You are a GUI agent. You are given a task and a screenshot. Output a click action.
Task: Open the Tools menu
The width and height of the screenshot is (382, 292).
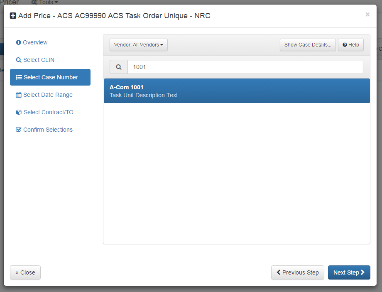coord(44,2)
